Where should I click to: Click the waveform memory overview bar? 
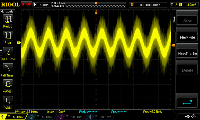pos(96,5)
